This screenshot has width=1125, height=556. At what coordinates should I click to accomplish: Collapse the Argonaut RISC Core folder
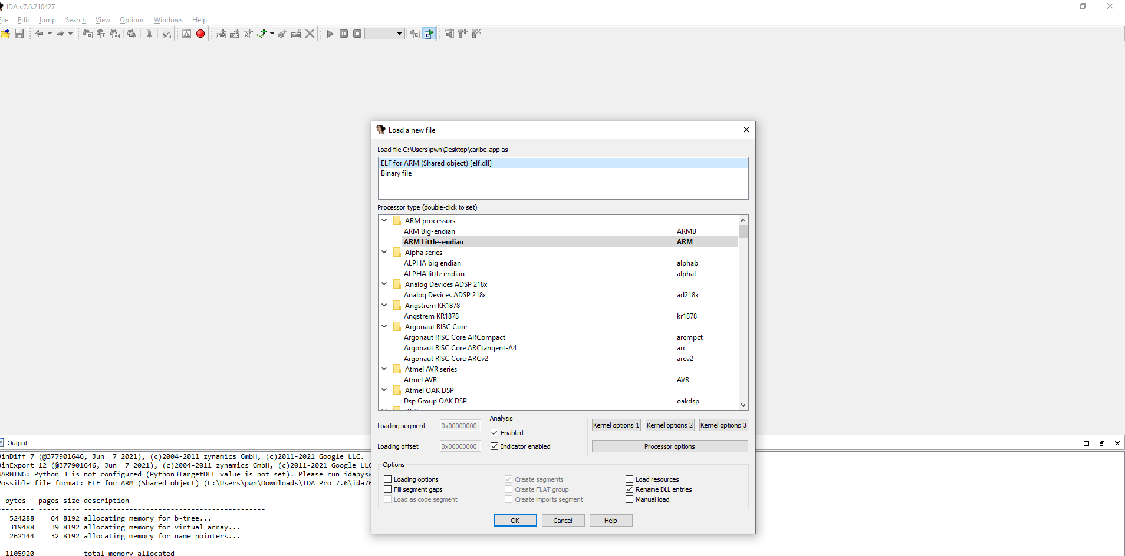pos(384,326)
